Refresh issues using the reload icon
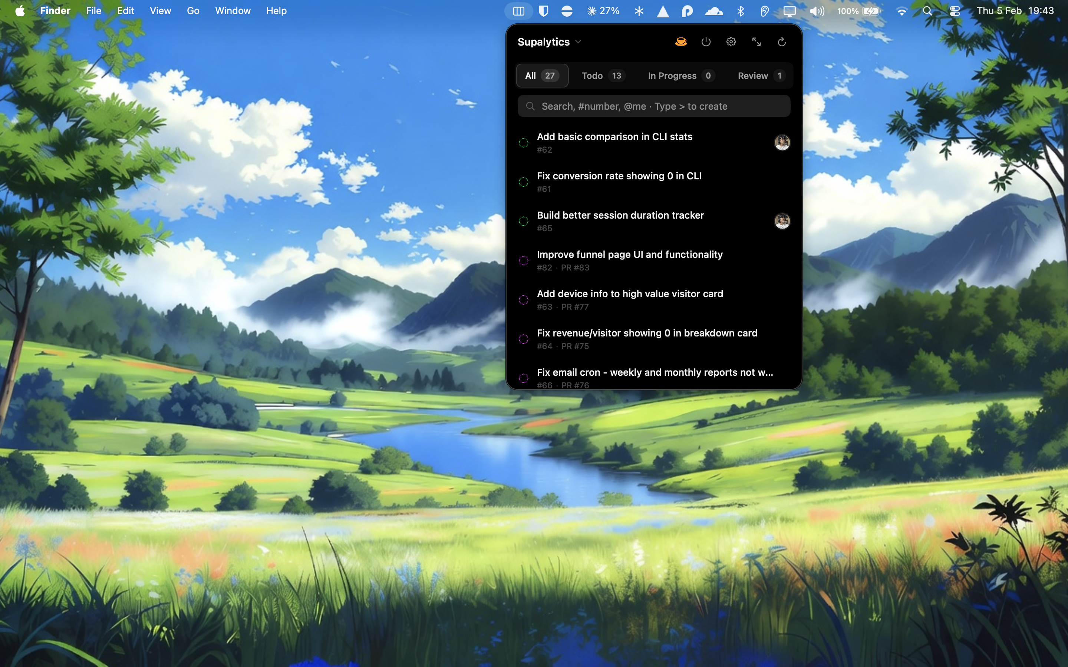Screen dimensions: 1068x667 coord(782,42)
